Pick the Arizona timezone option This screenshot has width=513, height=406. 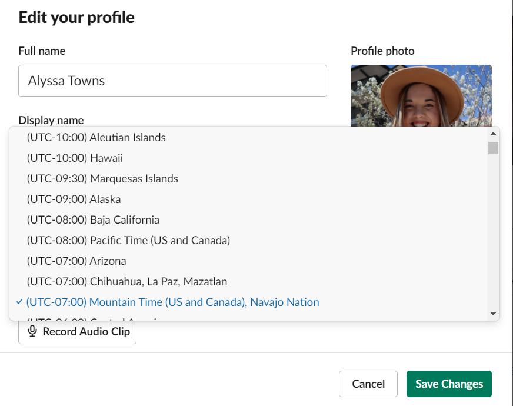76,261
